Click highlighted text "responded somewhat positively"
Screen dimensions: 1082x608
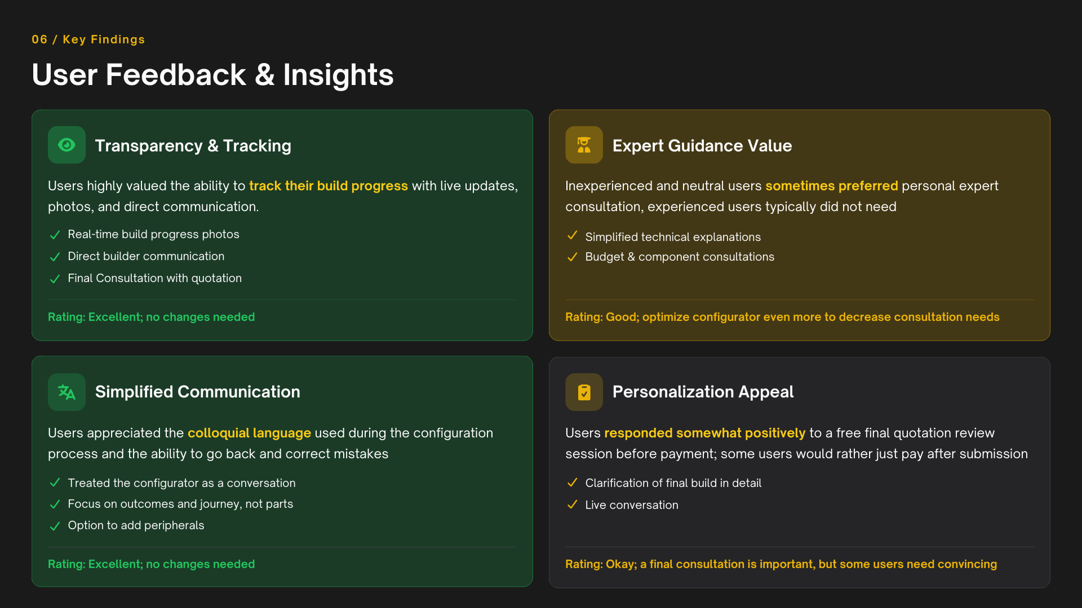(704, 433)
